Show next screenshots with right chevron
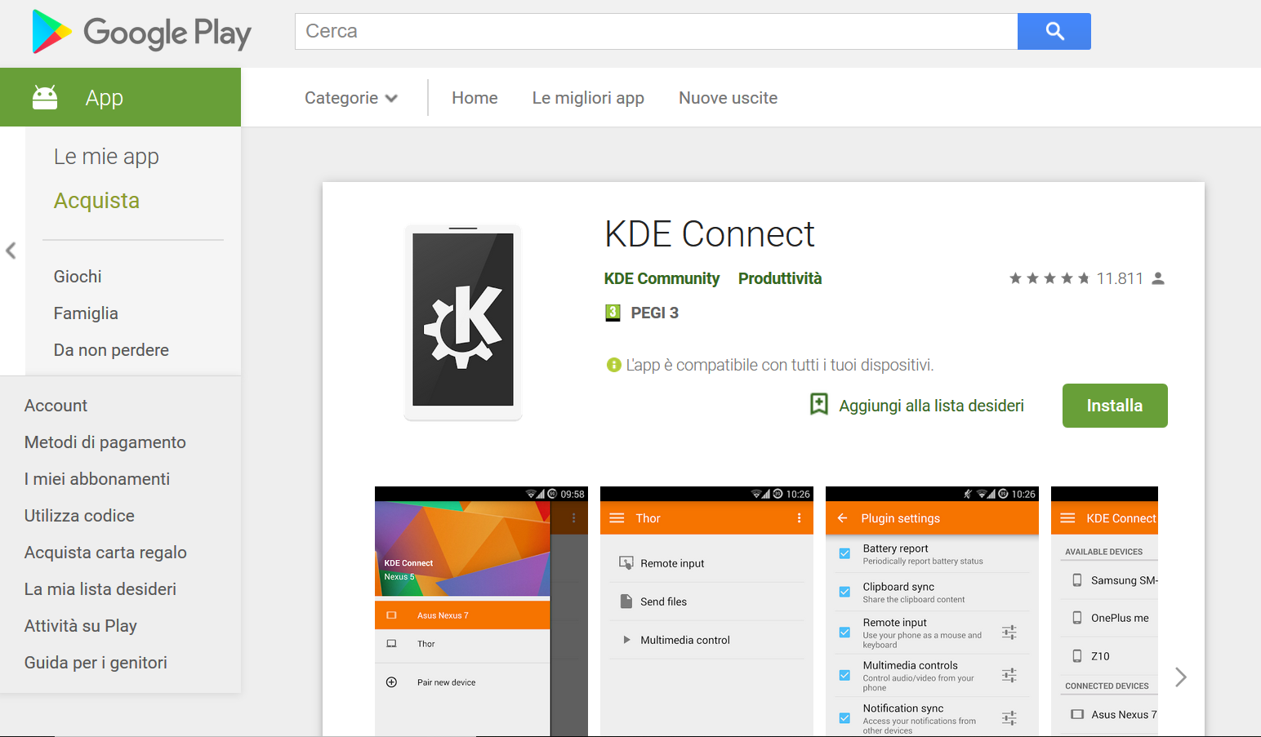This screenshot has width=1261, height=737. 1180,677
